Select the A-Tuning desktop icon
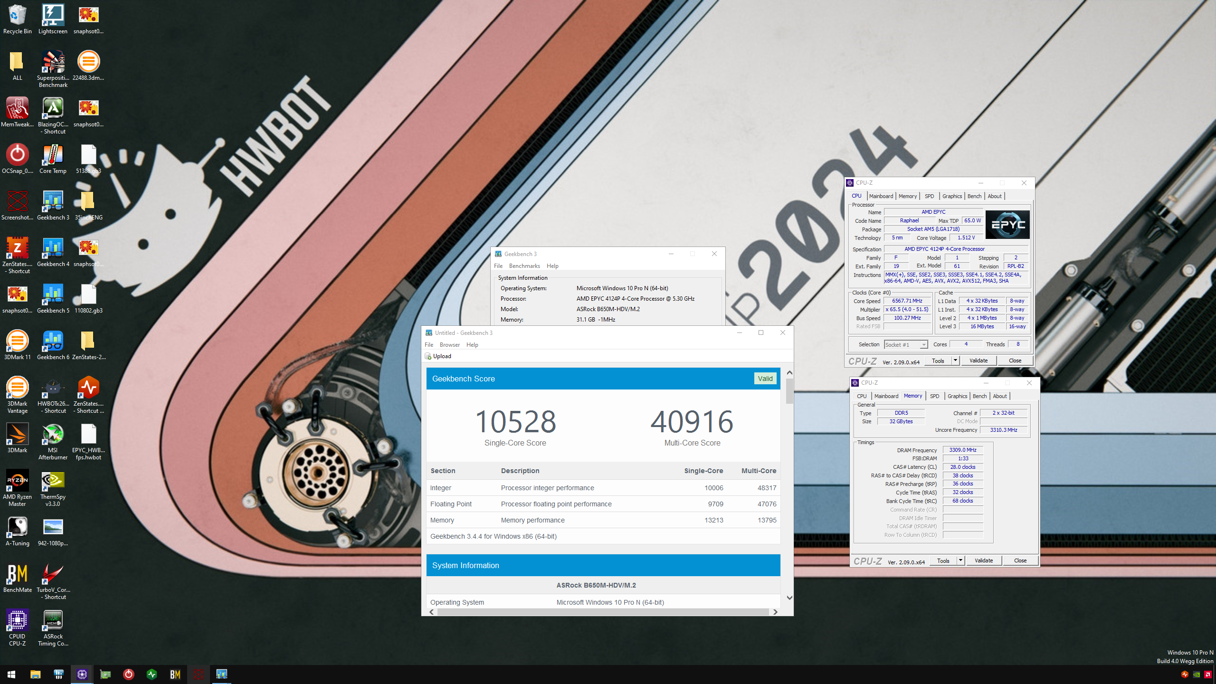Screen dimensions: 1216x684 click(17, 532)
